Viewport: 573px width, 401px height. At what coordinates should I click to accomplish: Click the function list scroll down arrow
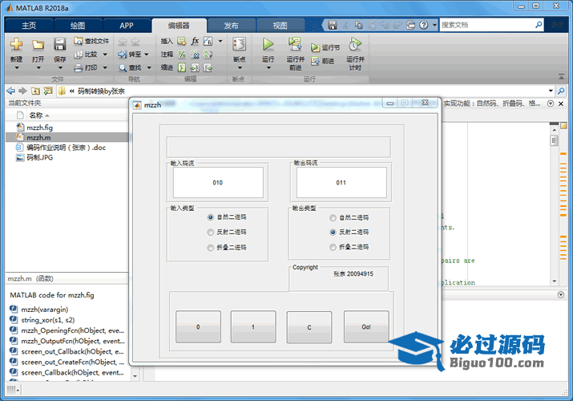pyautogui.click(x=135, y=376)
